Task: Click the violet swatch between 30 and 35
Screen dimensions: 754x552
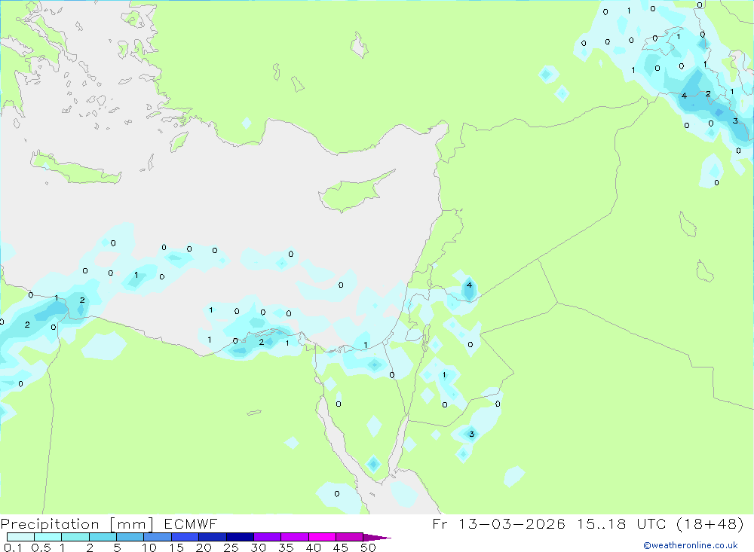Action: click(268, 537)
